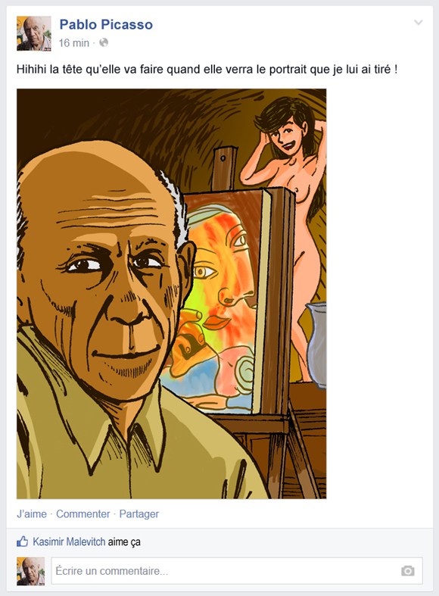The image size is (439, 596).
Task: Open Pablo Picasso's profile name link
Action: click(106, 24)
